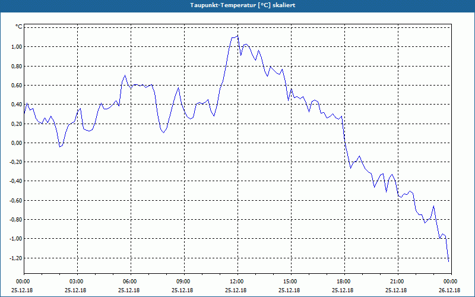This screenshot has width=475, height=297.
Task: Click the curve's final lowest point near -1,20
Action: coord(448,261)
